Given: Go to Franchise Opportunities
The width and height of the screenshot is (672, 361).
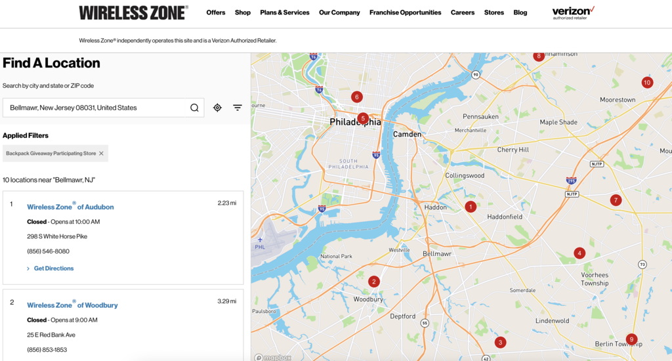Looking at the screenshot, I should coord(405,12).
